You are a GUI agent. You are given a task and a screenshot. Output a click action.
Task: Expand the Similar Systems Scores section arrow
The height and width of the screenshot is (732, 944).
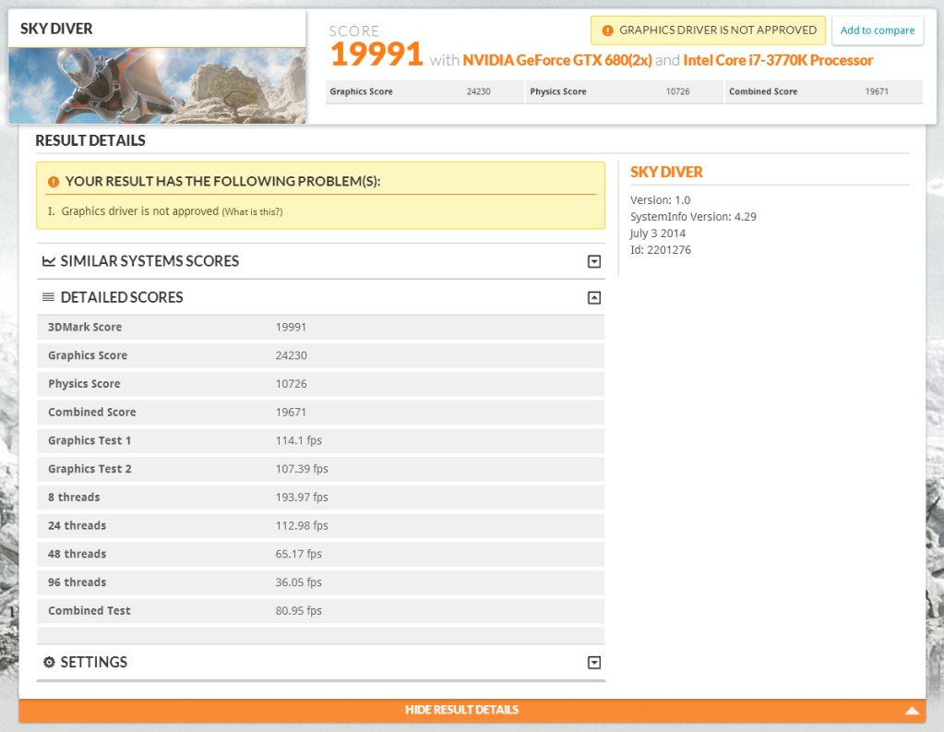[x=594, y=262]
